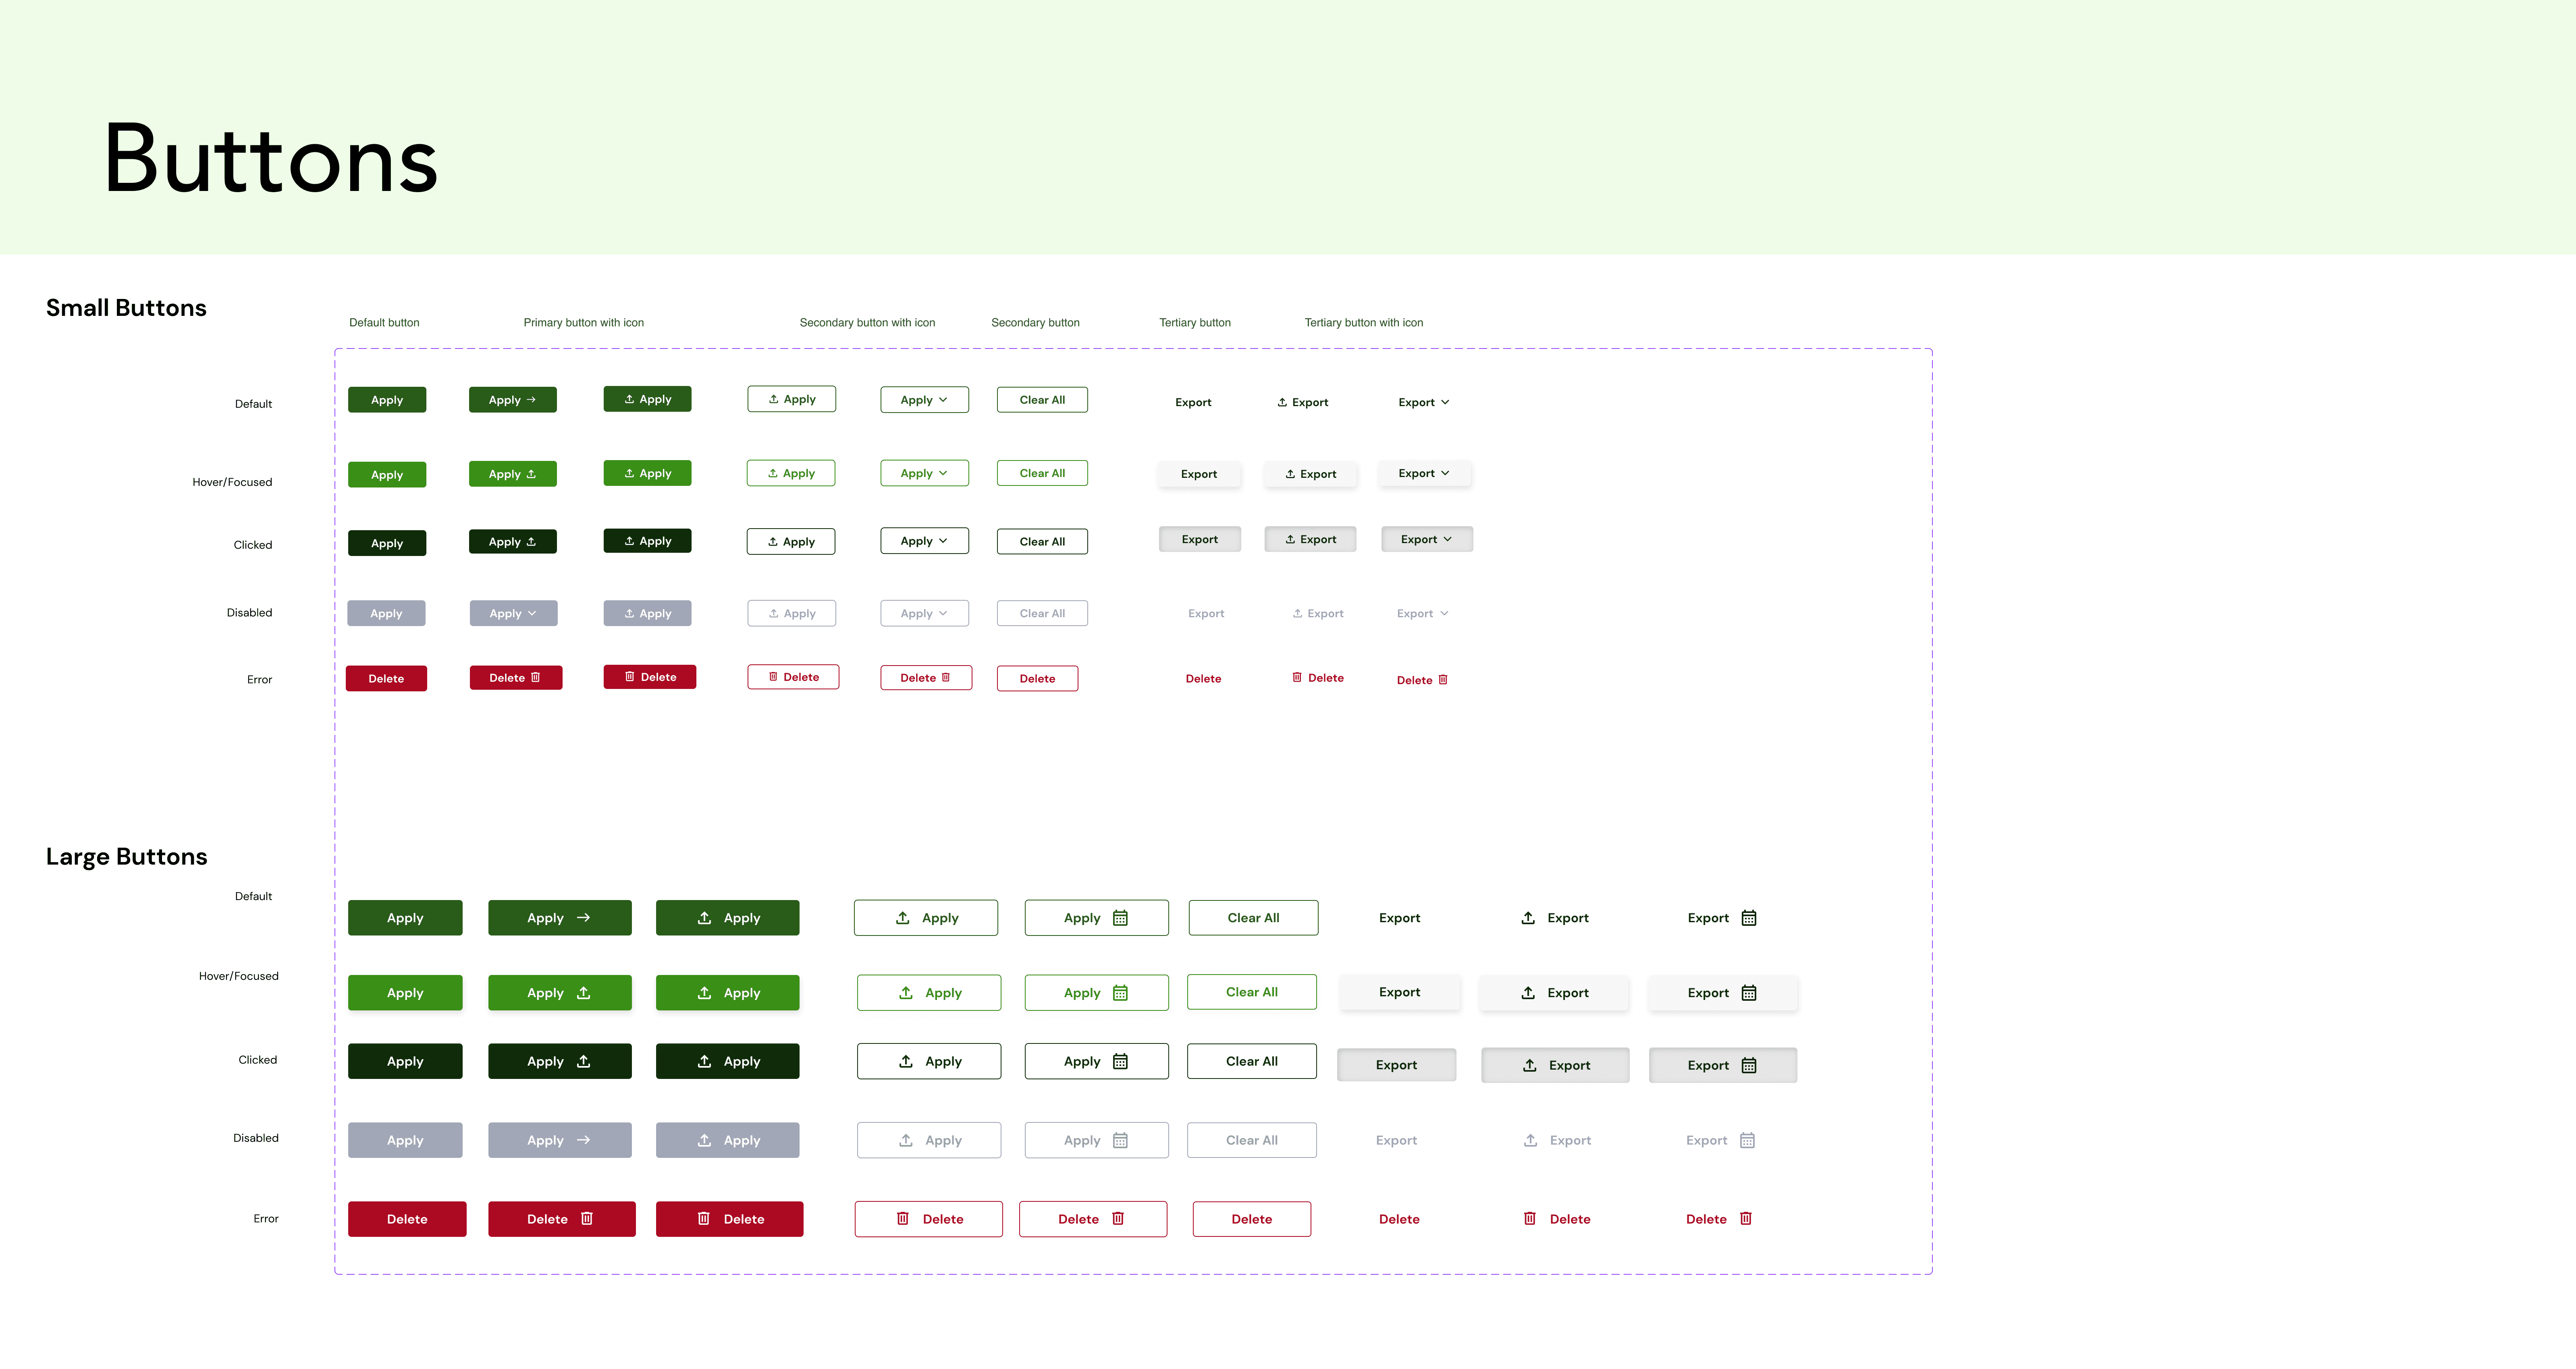Click large solid red Delete button without icon
2576x1369 pixels.
[x=407, y=1219]
